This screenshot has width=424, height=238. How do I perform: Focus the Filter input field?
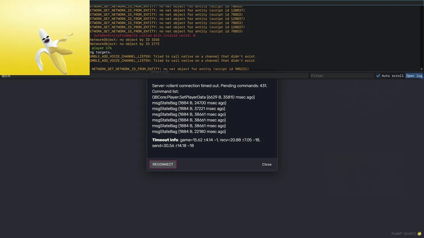pos(342,76)
